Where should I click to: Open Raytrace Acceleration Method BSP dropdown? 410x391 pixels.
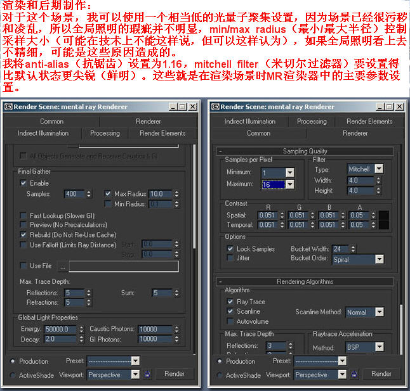point(380,347)
